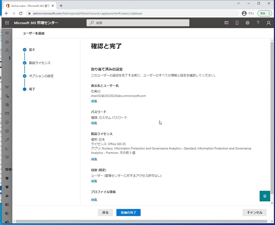Open the teal help assistant floating button
Image resolution: width=275 pixels, height=225 pixels.
265,196
